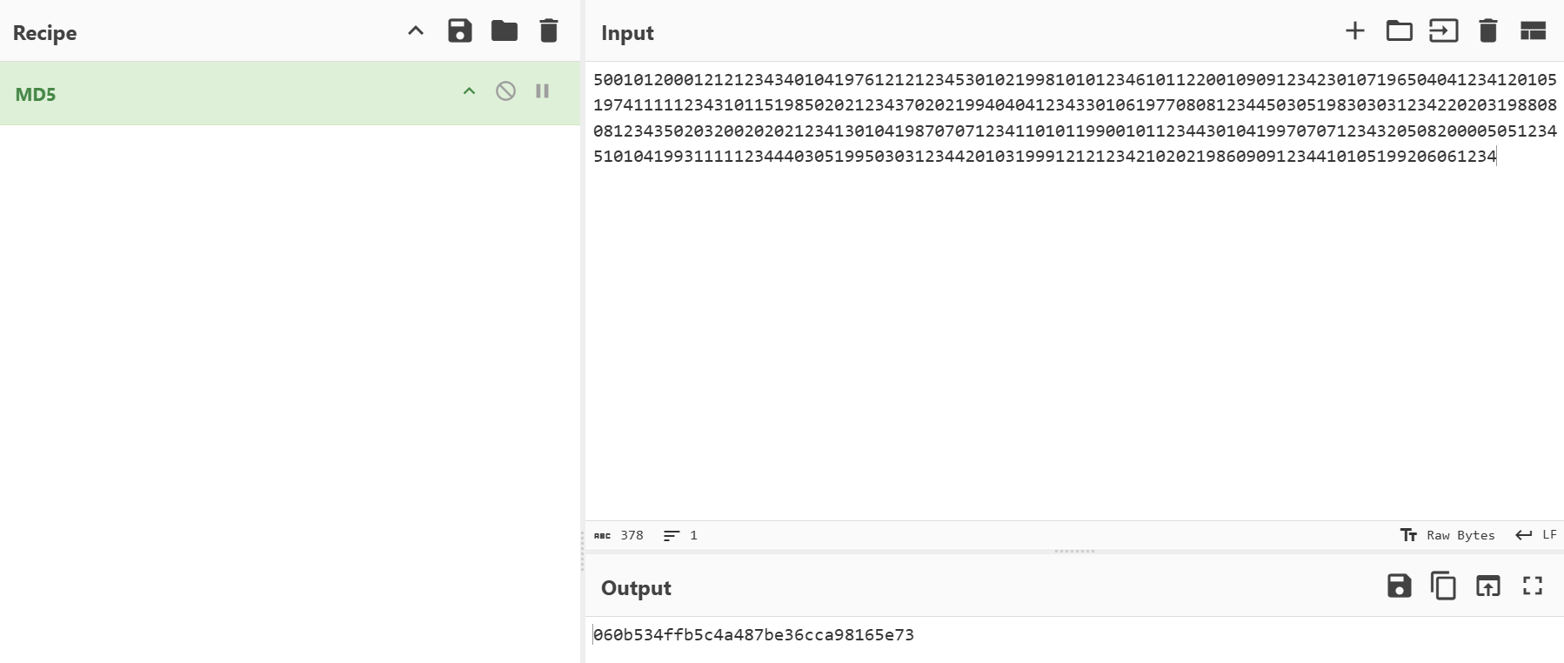Image resolution: width=1564 pixels, height=663 pixels.
Task: Reset the pane layout
Action: click(x=1533, y=31)
